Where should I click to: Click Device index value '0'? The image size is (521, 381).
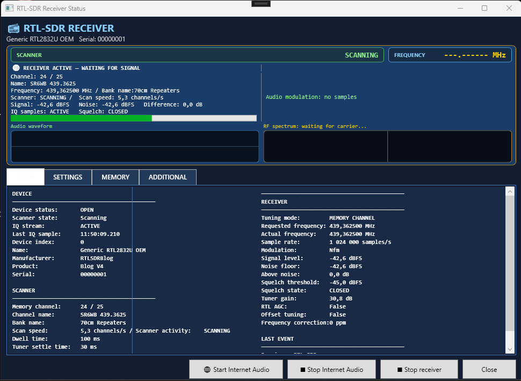tap(82, 242)
